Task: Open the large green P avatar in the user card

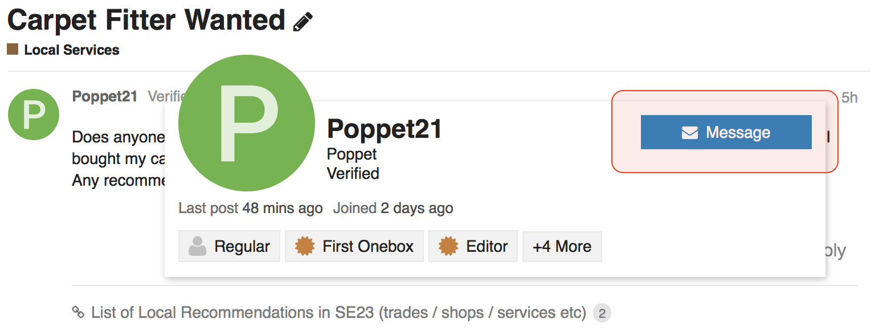Action: click(246, 123)
